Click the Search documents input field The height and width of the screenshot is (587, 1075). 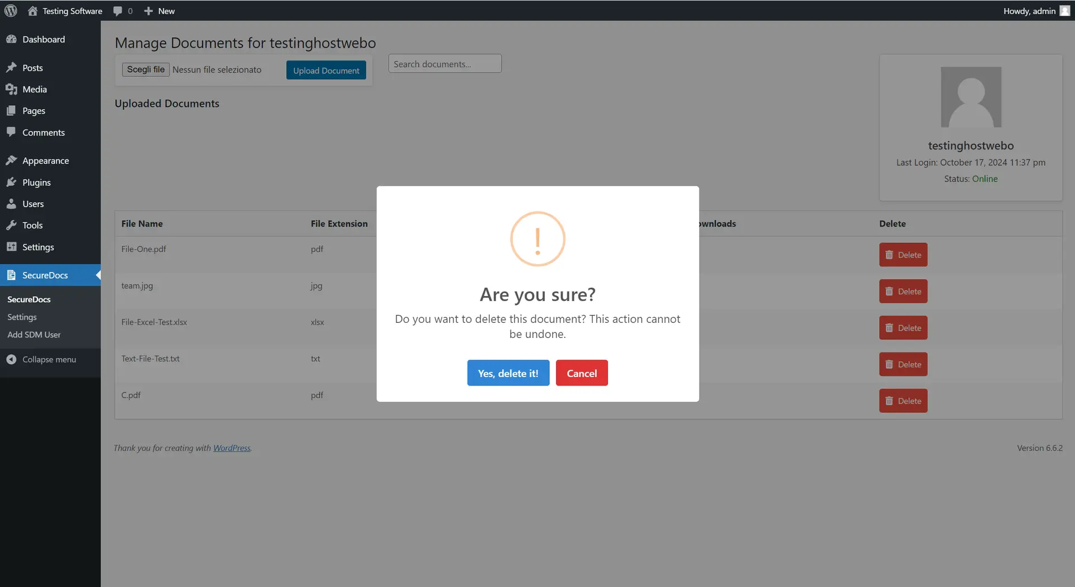(x=445, y=64)
